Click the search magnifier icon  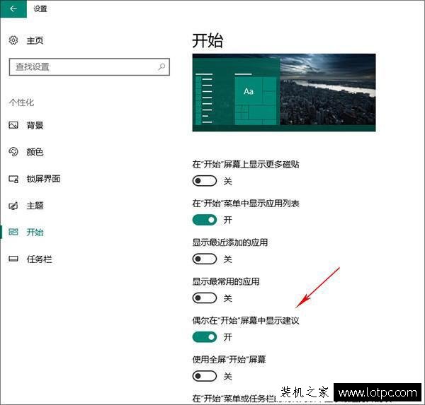point(161,66)
